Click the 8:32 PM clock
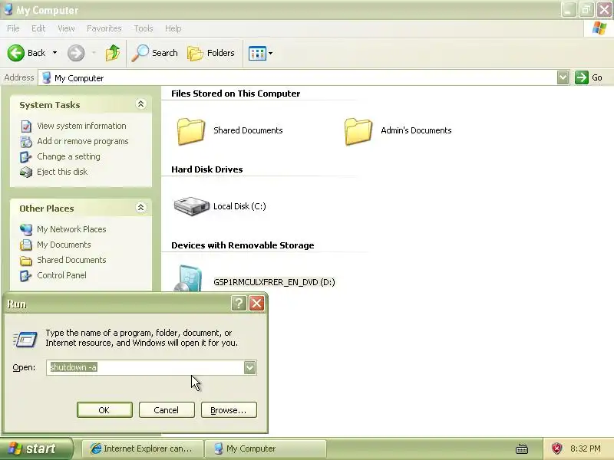The width and height of the screenshot is (614, 460). (586, 449)
